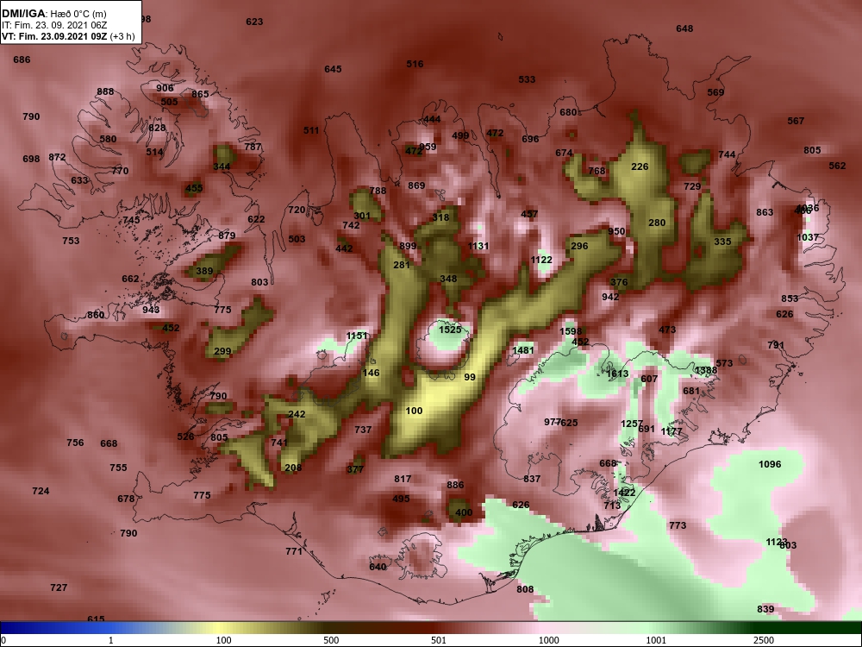Screen dimensions: 862x647
Task: Click the map value 376
Action: pos(619,282)
